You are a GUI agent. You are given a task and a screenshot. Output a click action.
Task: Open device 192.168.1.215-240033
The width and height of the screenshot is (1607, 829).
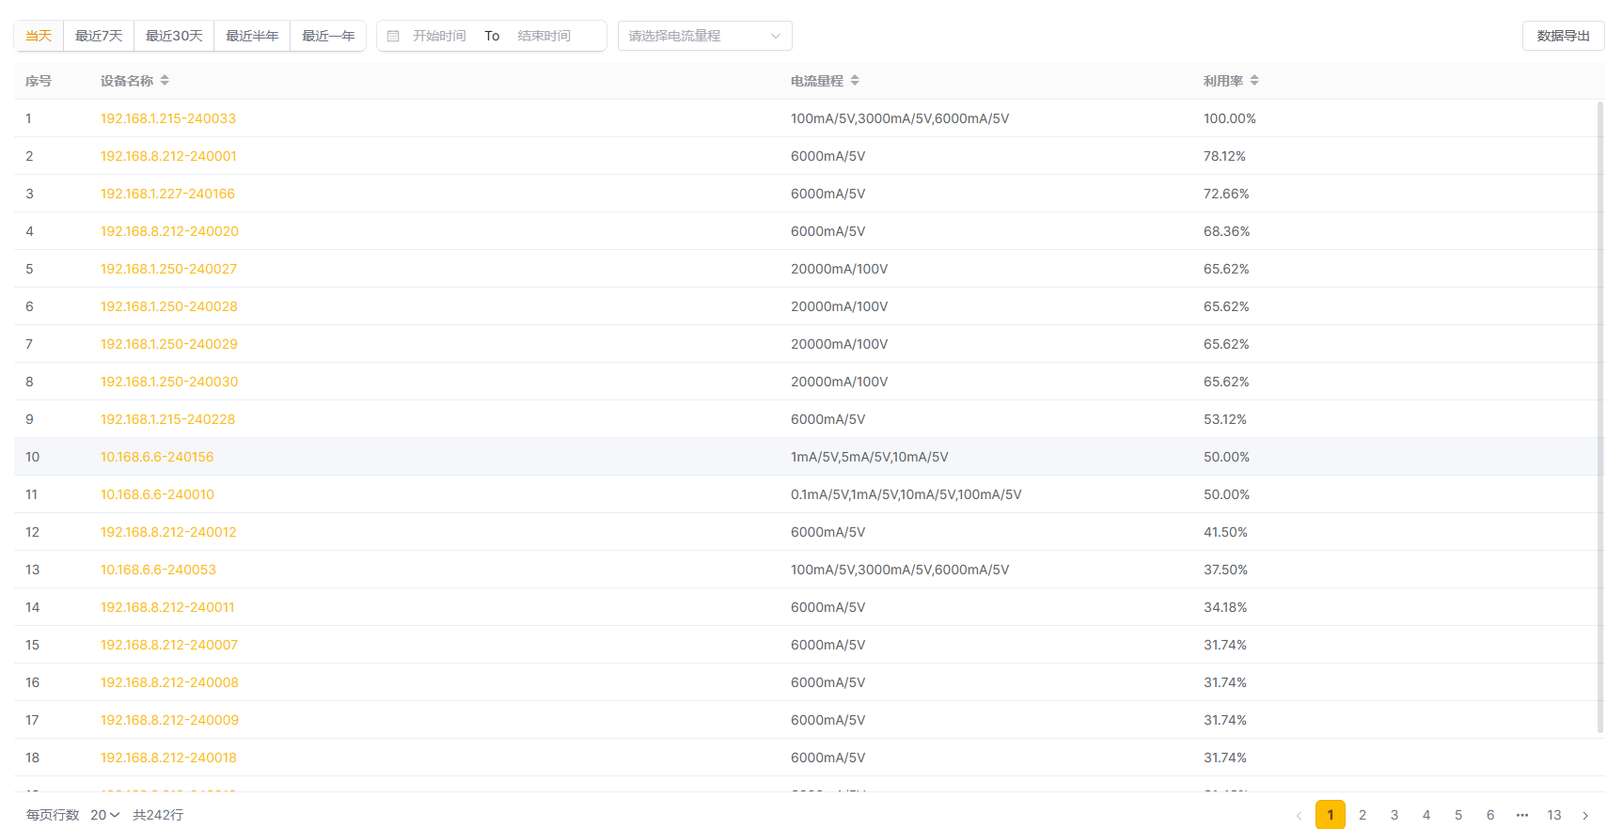[x=168, y=118]
